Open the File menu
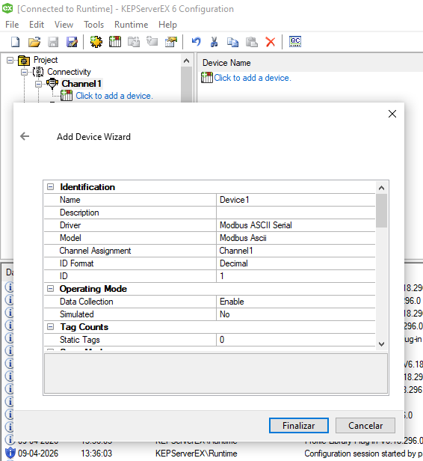Viewport: 423px width, 461px height. 12,25
